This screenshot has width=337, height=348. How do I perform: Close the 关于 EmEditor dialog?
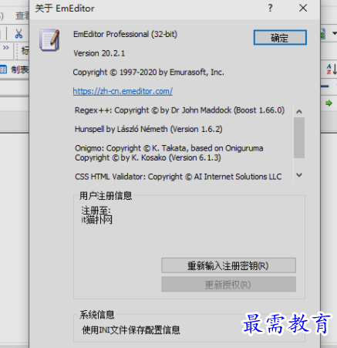tap(303, 8)
